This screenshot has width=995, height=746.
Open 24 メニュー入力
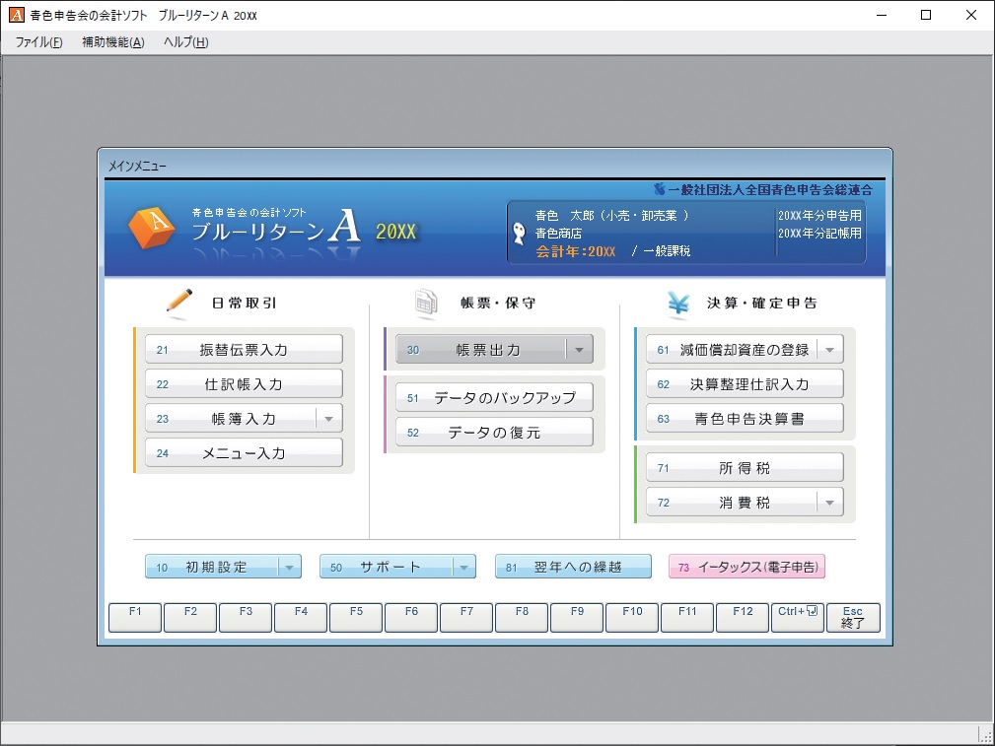pos(244,453)
